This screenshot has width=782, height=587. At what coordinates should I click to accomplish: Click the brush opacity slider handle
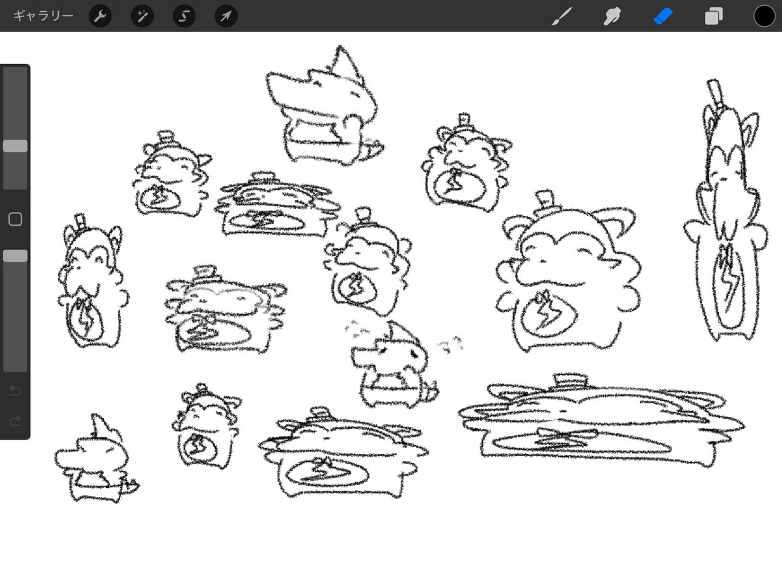click(15, 256)
